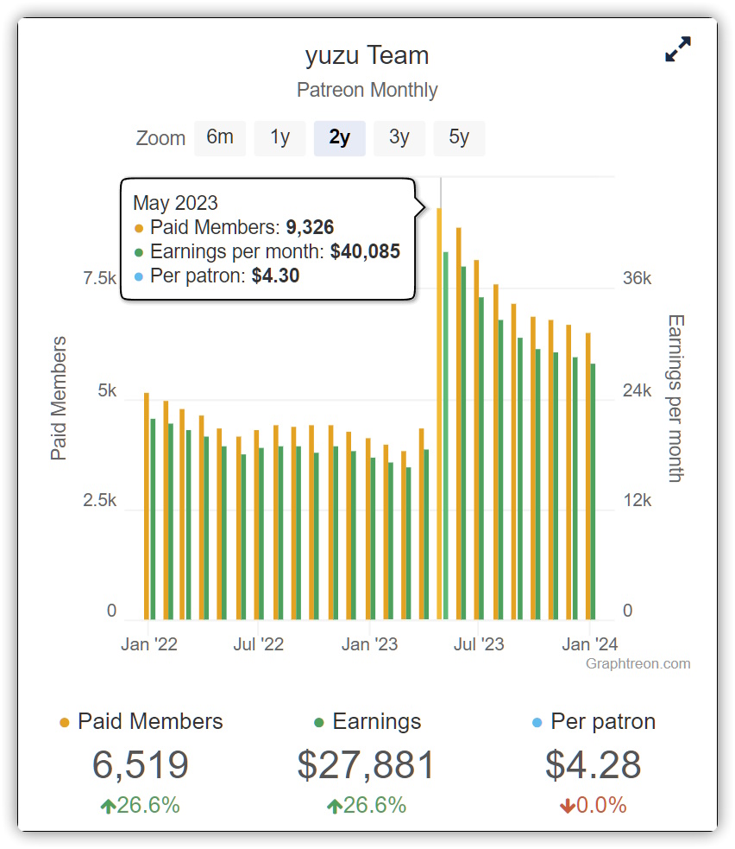Click the Jul '23 x-axis label
This screenshot has height=849, width=735.
479,644
